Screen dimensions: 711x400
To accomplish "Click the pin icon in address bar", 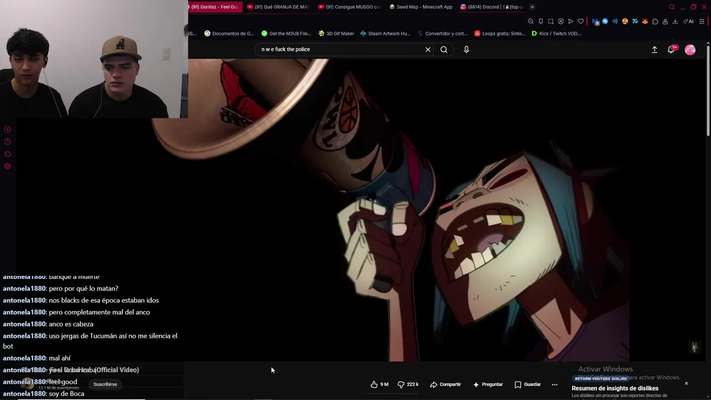I will coord(540,21).
